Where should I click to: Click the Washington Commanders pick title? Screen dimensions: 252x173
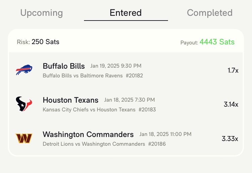tap(88, 134)
